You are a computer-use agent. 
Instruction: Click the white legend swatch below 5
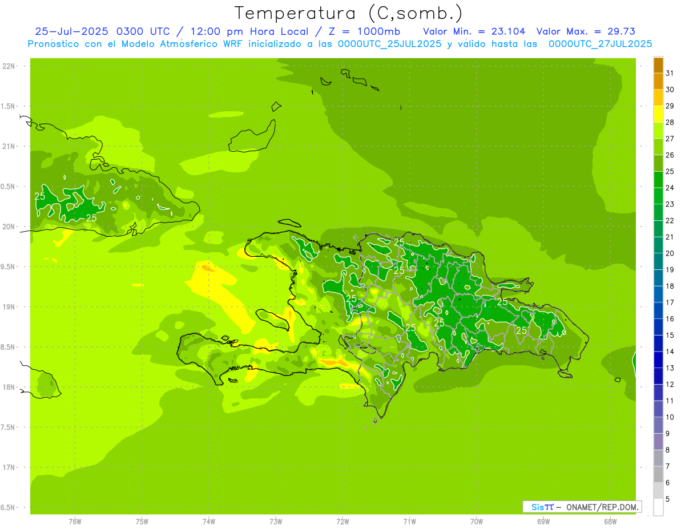pos(658,507)
